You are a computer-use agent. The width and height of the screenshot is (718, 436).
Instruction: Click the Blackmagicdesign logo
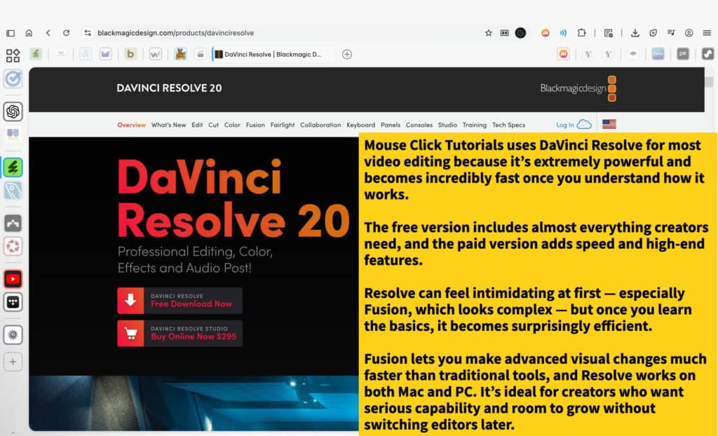pyautogui.click(x=578, y=88)
